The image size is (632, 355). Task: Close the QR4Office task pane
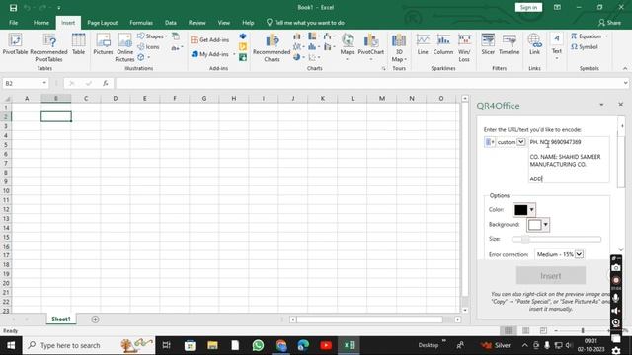click(620, 105)
